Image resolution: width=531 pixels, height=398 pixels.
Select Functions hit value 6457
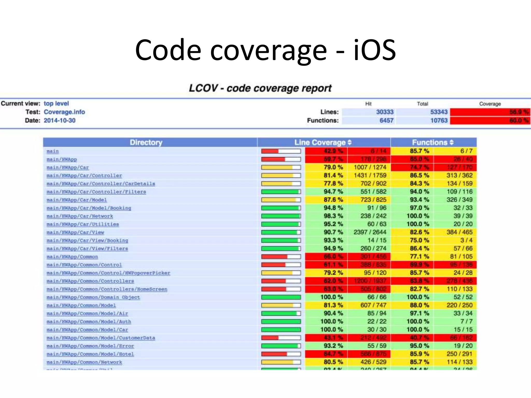click(x=386, y=120)
